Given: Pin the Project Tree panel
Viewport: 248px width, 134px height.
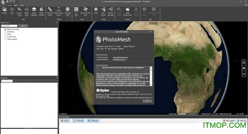Looking at the screenshot, I should click(57, 22).
